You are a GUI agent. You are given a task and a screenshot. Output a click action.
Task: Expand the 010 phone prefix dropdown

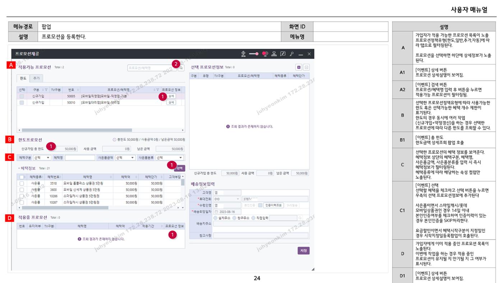(x=227, y=199)
